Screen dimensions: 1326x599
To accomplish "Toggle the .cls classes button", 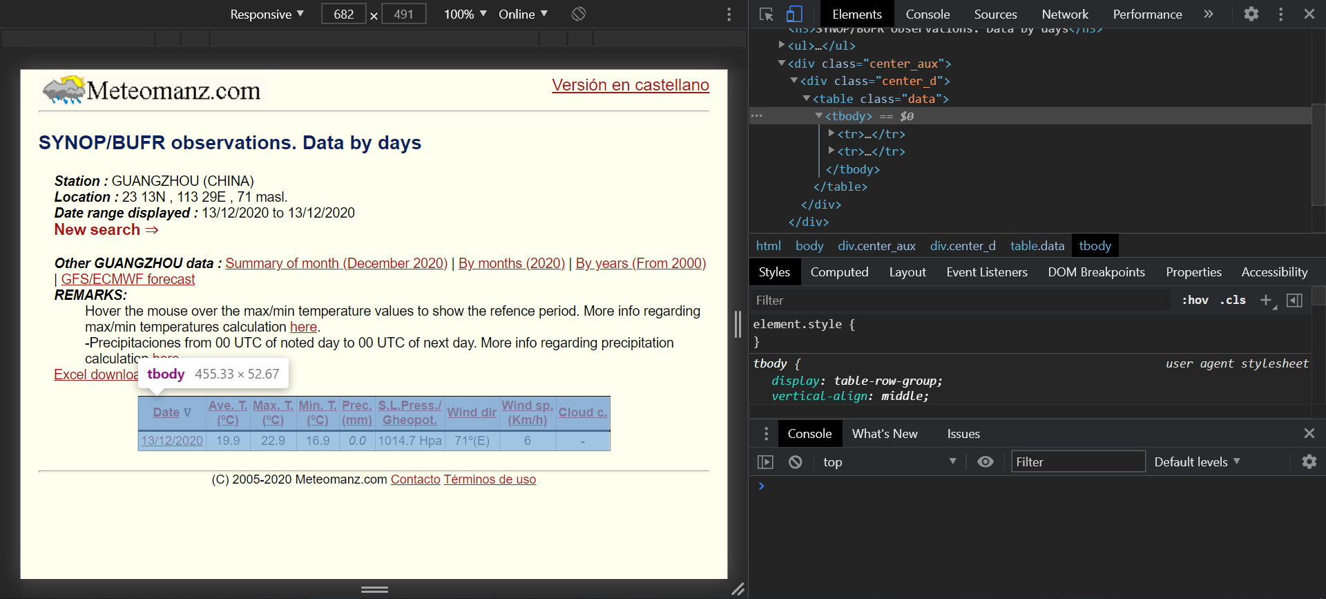I will click(1233, 300).
